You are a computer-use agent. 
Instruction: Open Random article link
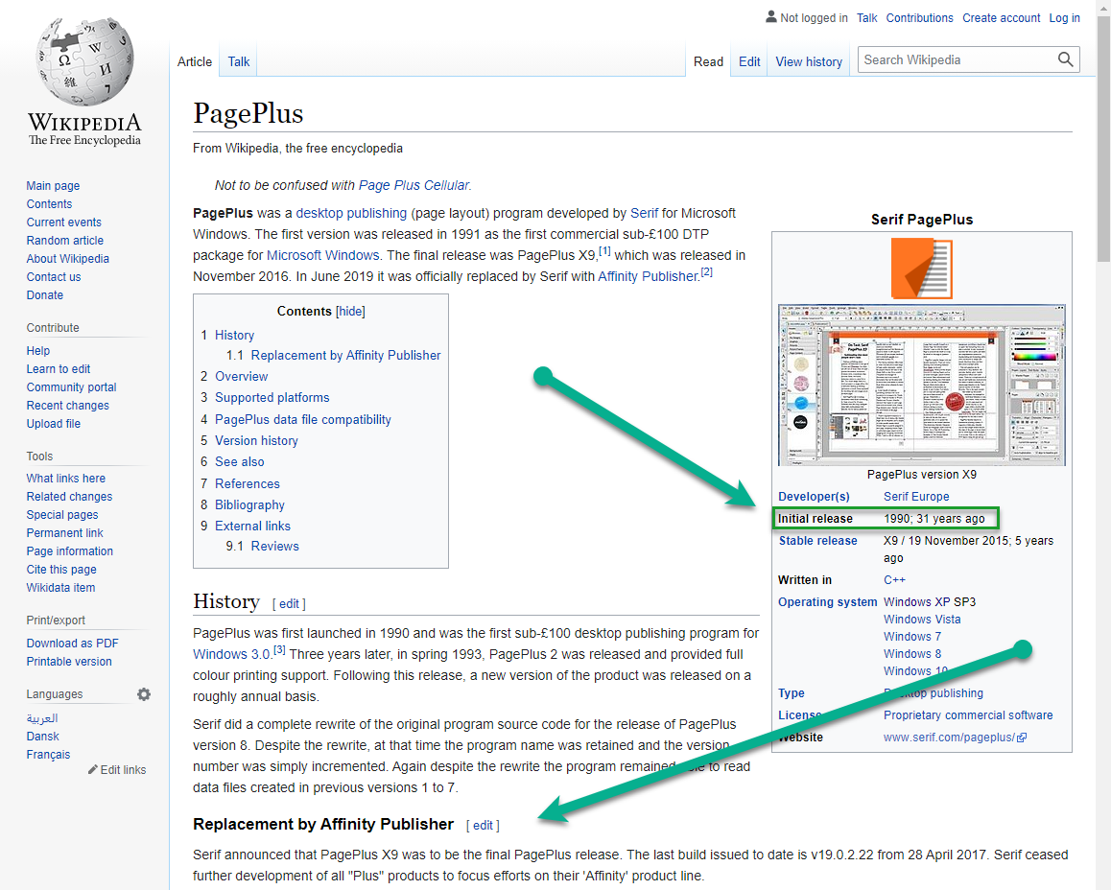(64, 241)
